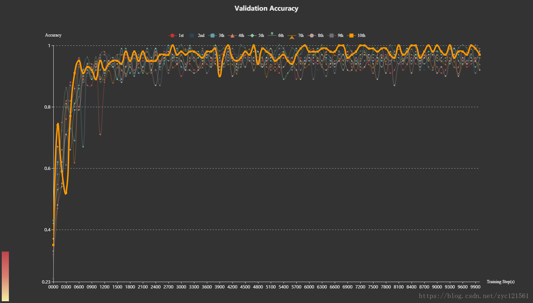Toggle the 2nd series legend marker
Screen dimensions: 533x303
(192, 35)
